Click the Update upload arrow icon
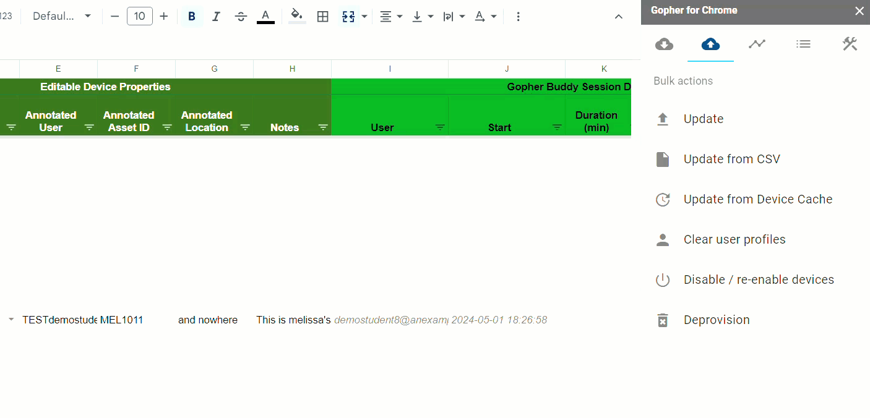The width and height of the screenshot is (870, 418). pyautogui.click(x=663, y=119)
